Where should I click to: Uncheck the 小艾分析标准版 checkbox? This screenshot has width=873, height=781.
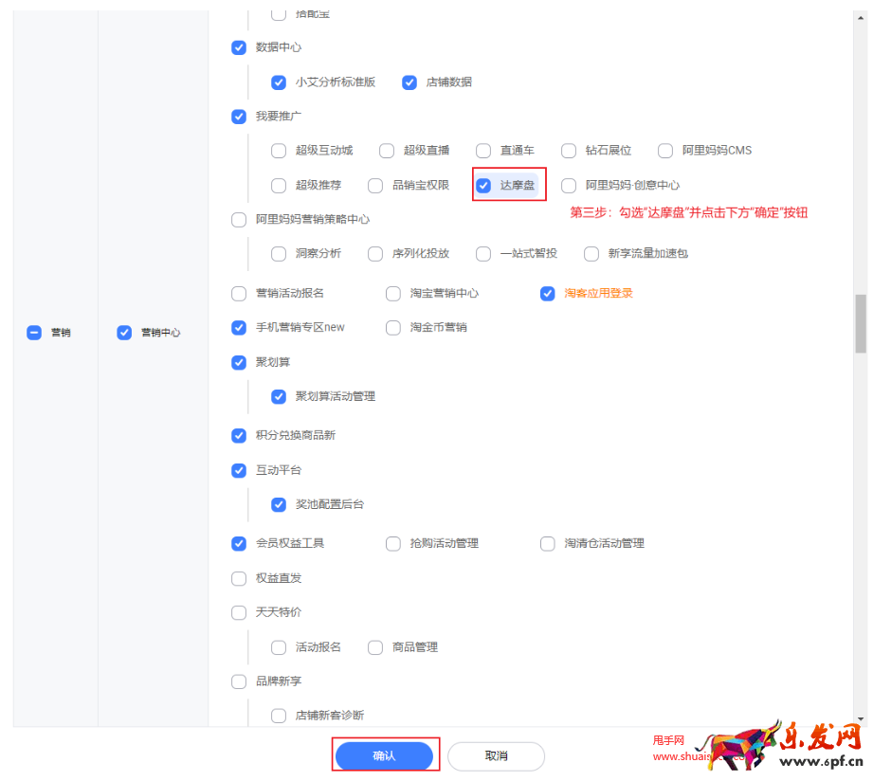[x=279, y=82]
